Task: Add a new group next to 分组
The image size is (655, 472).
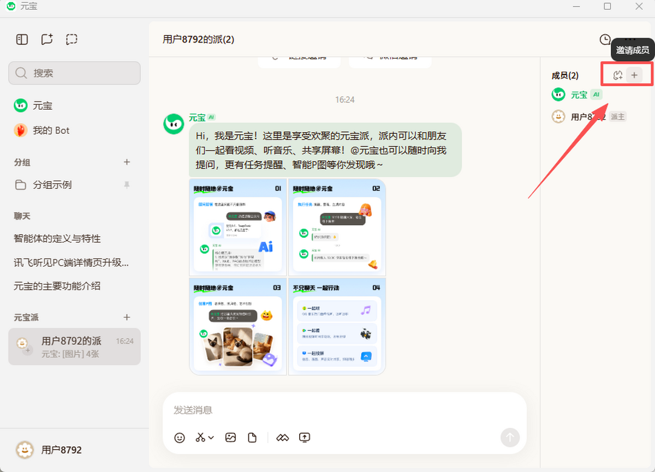Action: [127, 162]
